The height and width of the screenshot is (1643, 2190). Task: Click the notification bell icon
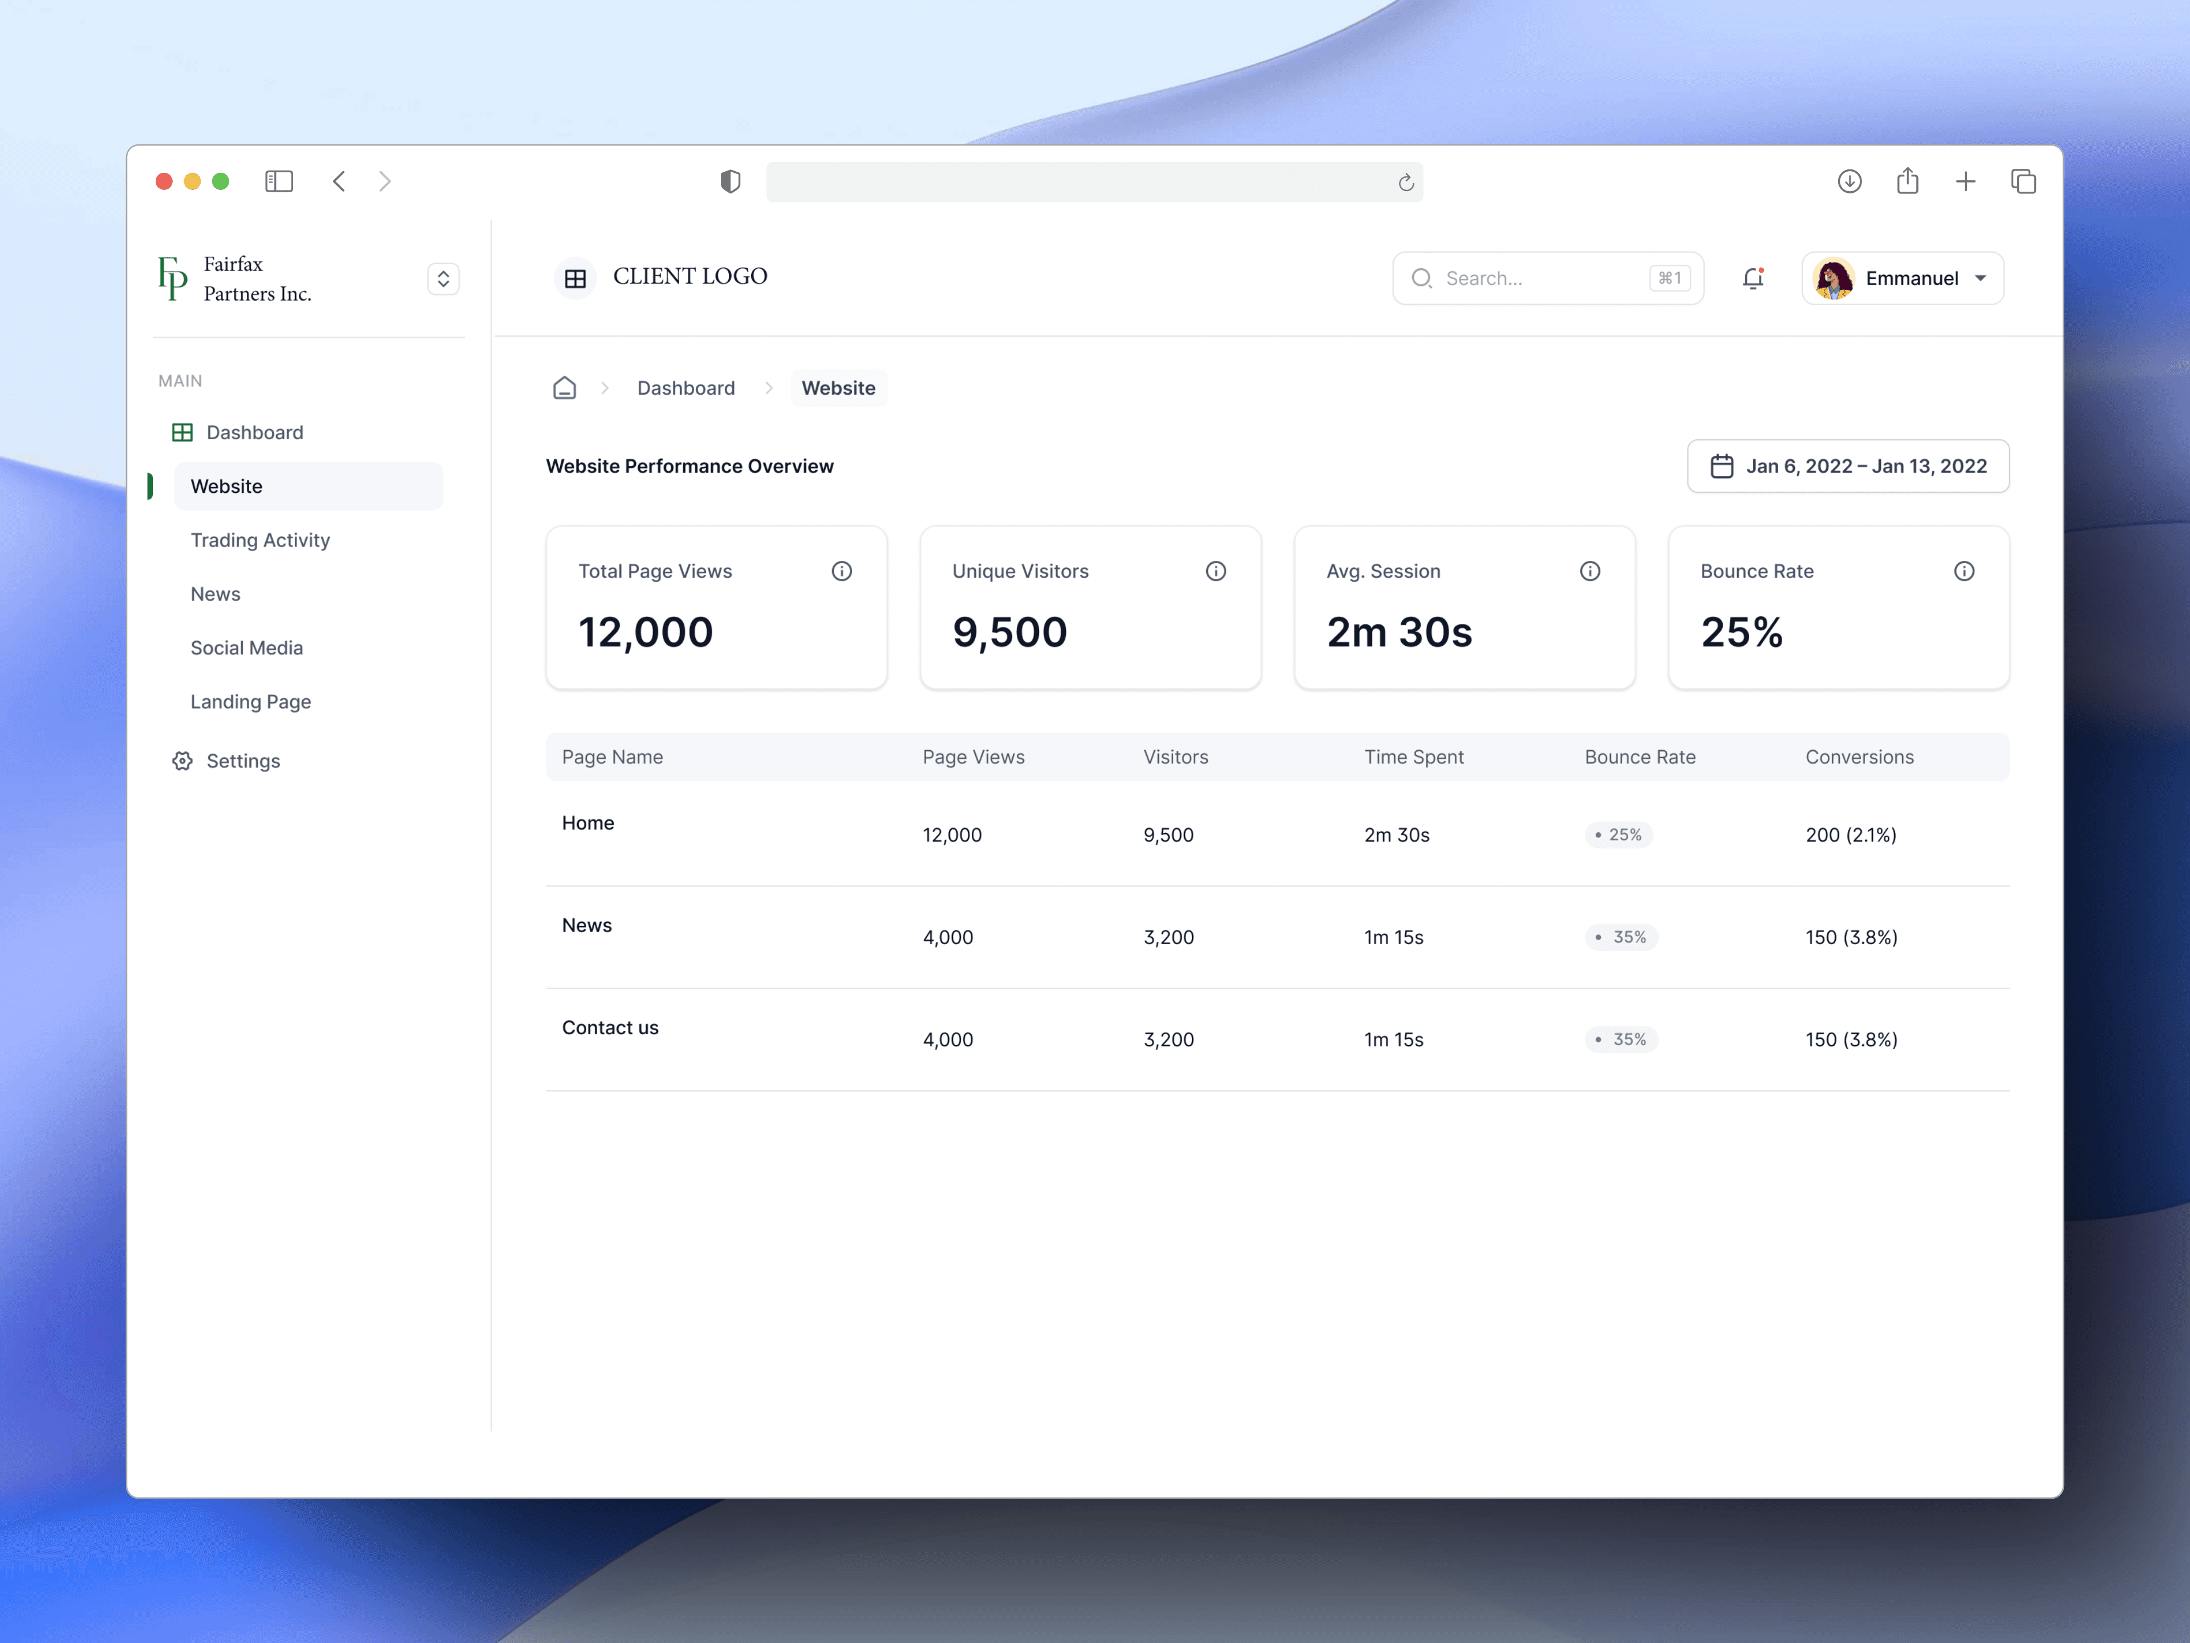[1753, 278]
